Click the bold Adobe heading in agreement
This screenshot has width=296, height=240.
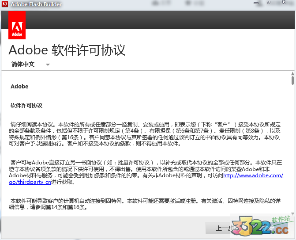pyautogui.click(x=19, y=87)
